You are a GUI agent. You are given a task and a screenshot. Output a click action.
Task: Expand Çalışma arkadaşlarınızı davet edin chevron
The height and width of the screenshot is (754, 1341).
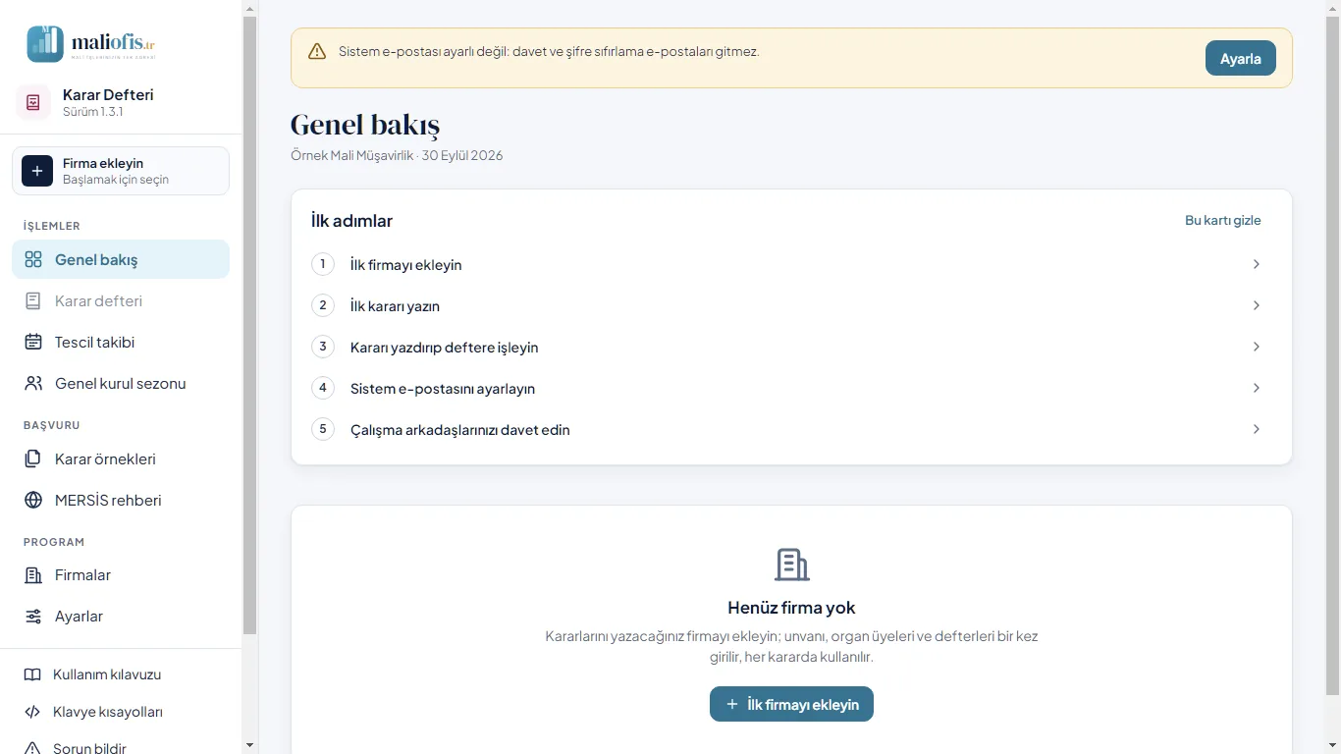1257,429
